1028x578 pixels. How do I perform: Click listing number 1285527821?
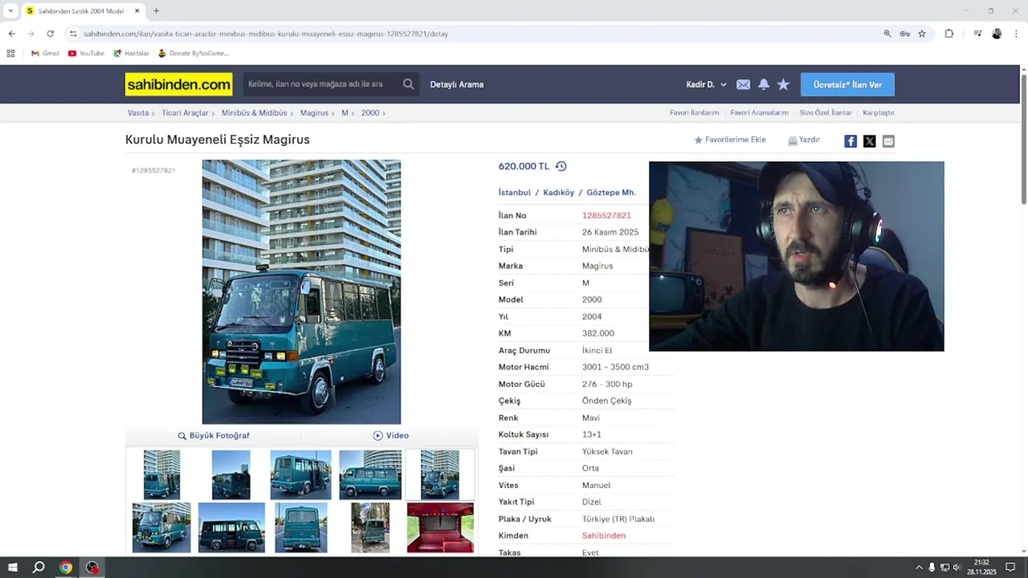tap(606, 215)
